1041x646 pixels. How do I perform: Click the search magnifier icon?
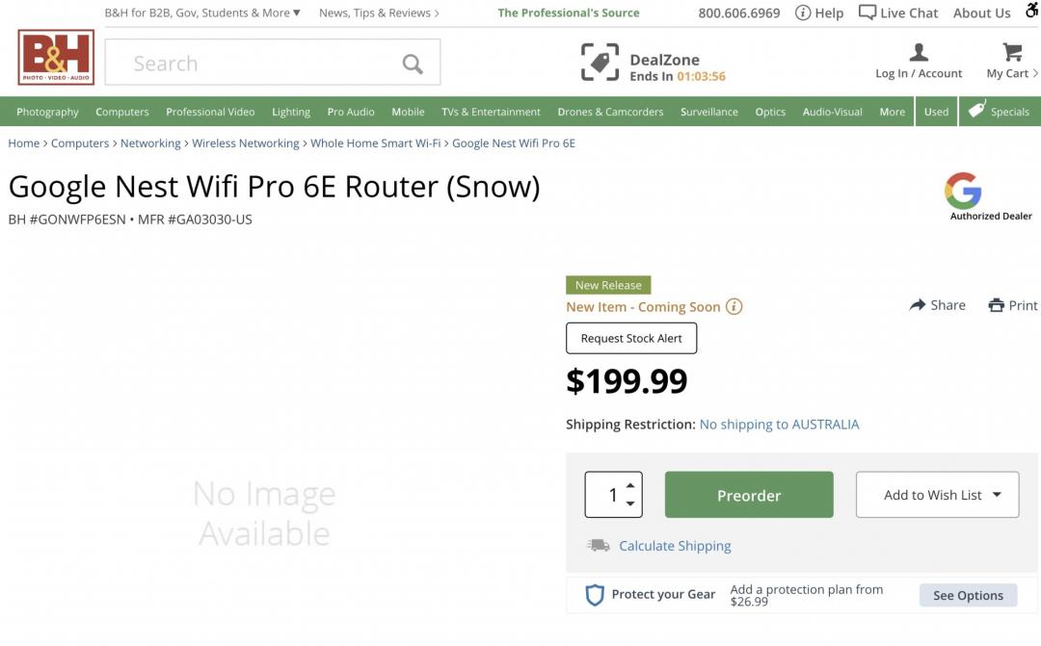pos(413,64)
